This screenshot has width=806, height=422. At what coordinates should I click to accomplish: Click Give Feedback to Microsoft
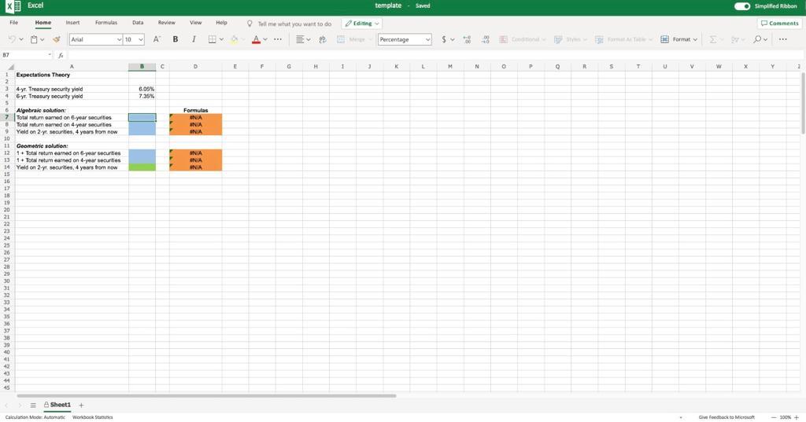(727, 417)
